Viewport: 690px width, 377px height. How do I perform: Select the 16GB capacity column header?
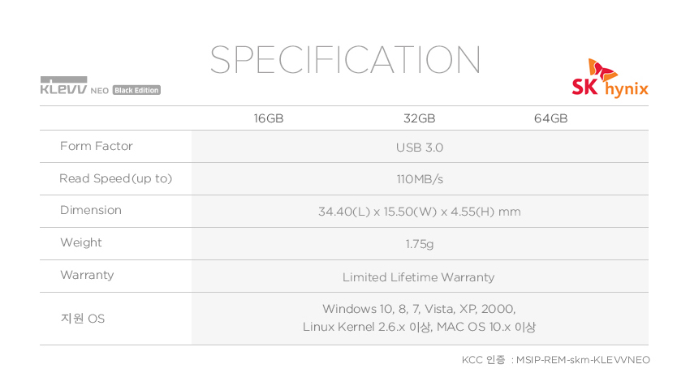pyautogui.click(x=269, y=118)
